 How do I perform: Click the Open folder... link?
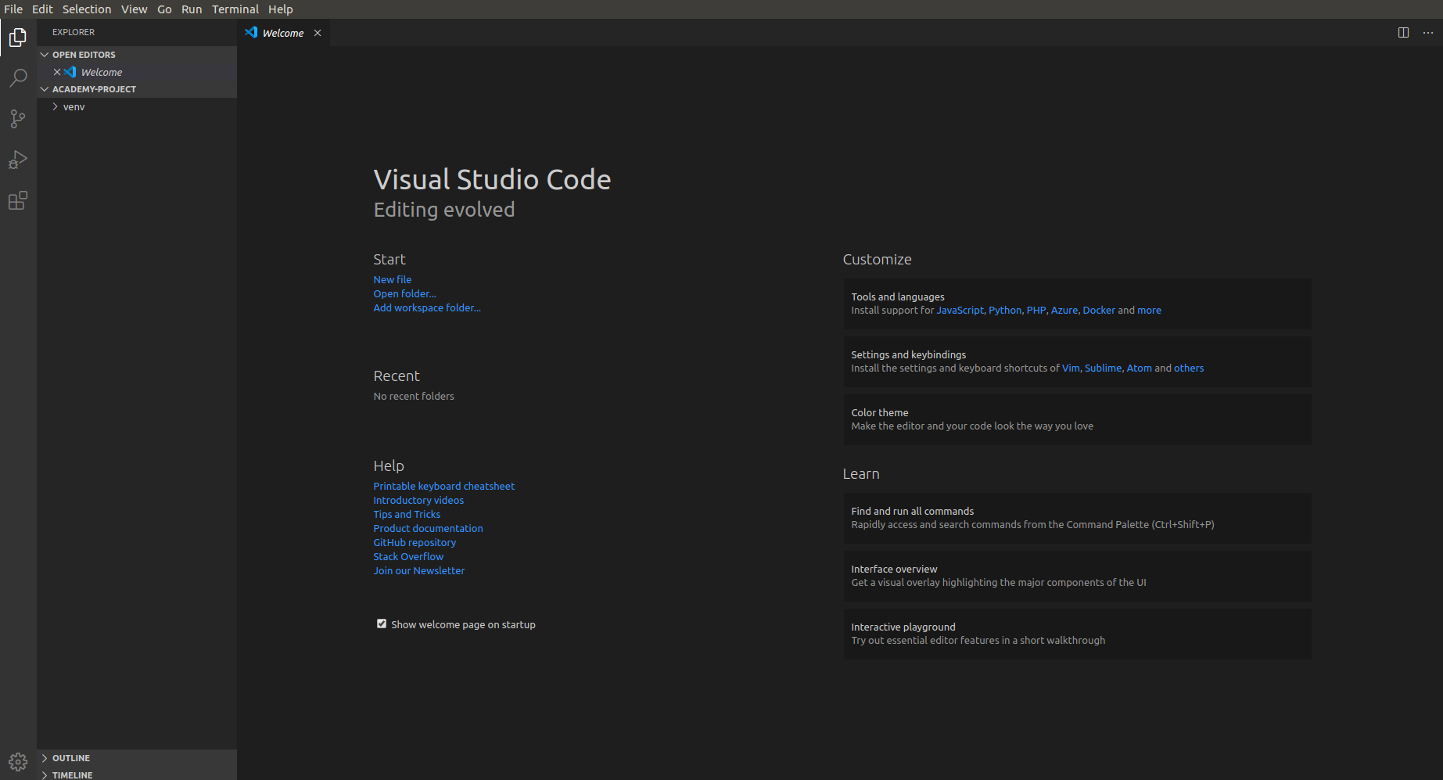tap(404, 293)
